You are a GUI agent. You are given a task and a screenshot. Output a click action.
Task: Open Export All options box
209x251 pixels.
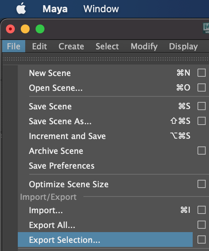[x=202, y=225]
